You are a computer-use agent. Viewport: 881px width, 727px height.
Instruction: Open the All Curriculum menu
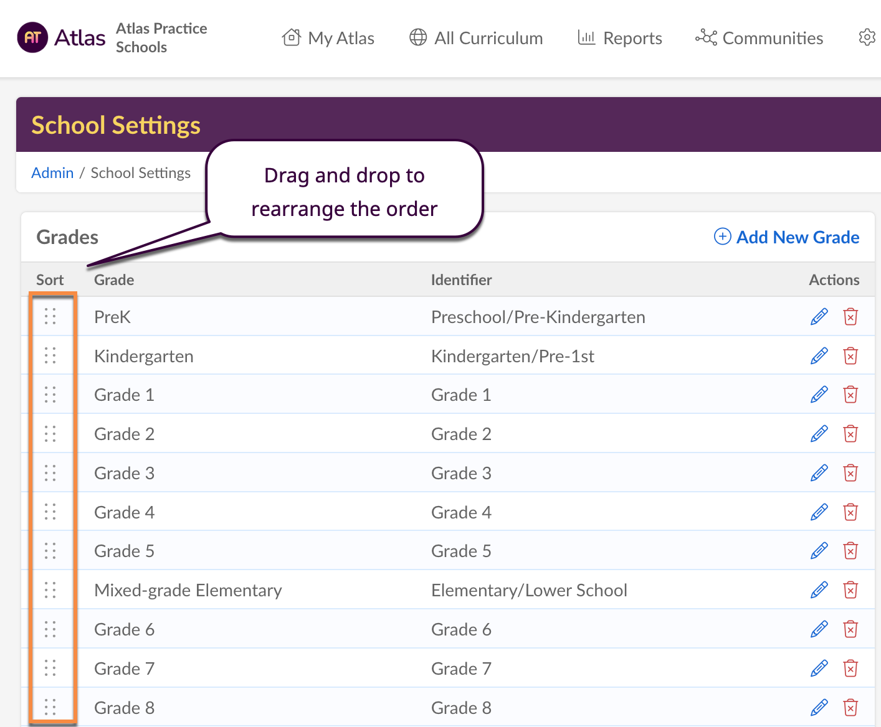[476, 38]
